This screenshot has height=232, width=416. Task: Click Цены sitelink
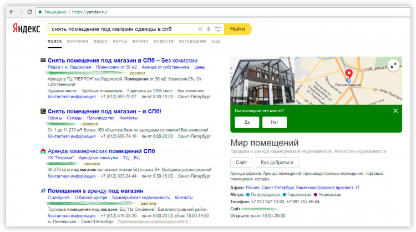point(200,67)
